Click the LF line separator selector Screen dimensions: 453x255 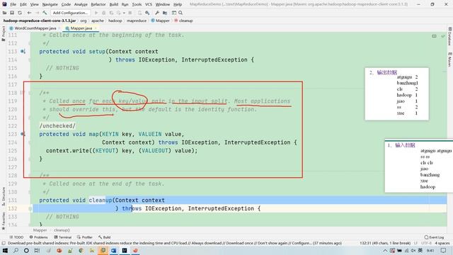tap(415, 243)
